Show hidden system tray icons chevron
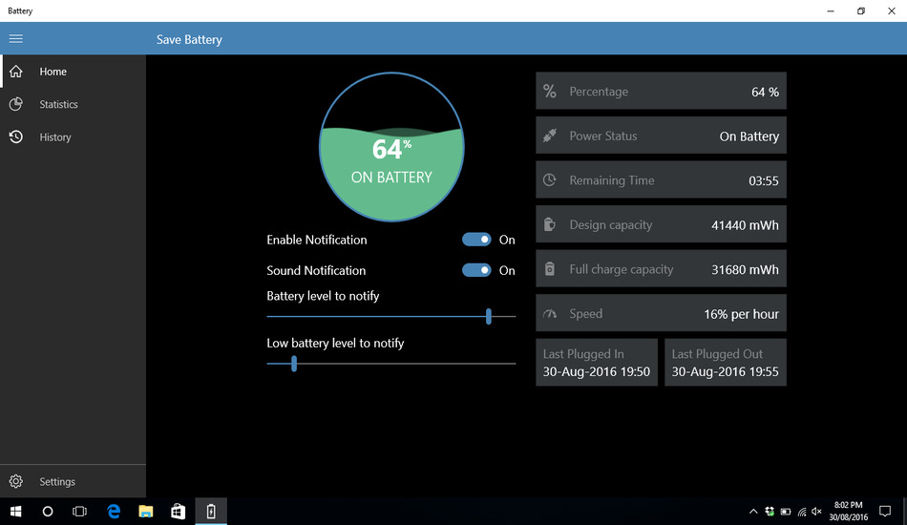The image size is (907, 525). (x=753, y=511)
